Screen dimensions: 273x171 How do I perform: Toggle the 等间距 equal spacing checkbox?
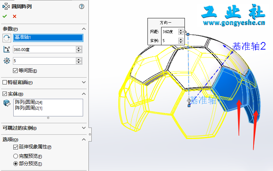pyautogui.click(x=15, y=71)
